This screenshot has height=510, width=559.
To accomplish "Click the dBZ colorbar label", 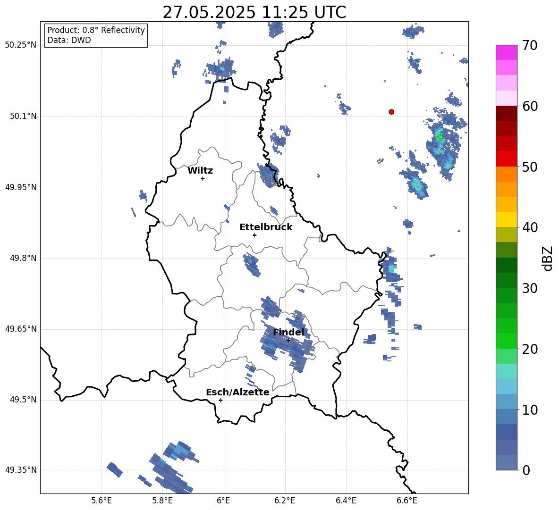I will [547, 258].
